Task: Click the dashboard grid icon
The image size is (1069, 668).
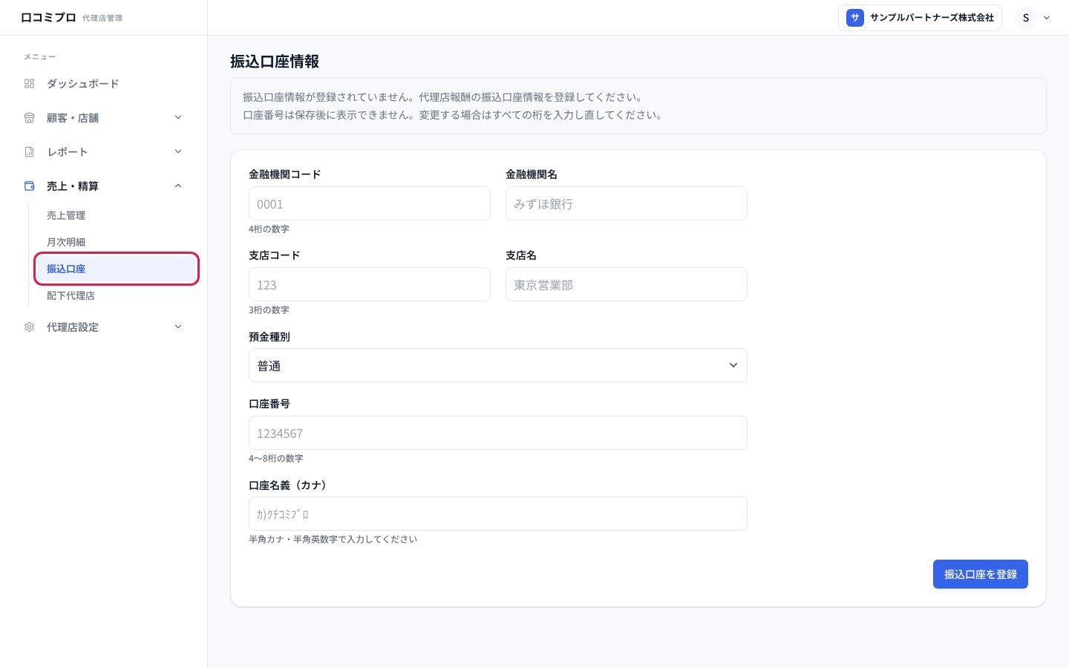Action: [x=30, y=84]
